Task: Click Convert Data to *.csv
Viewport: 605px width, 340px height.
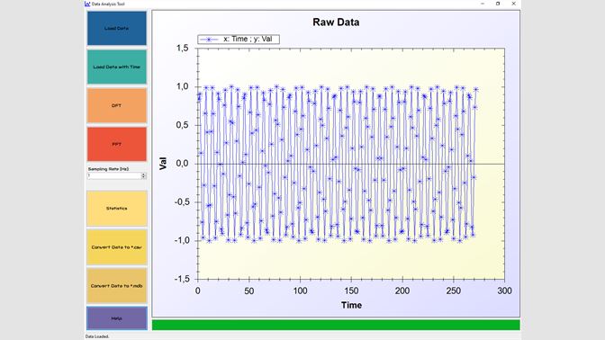Action: (x=116, y=247)
